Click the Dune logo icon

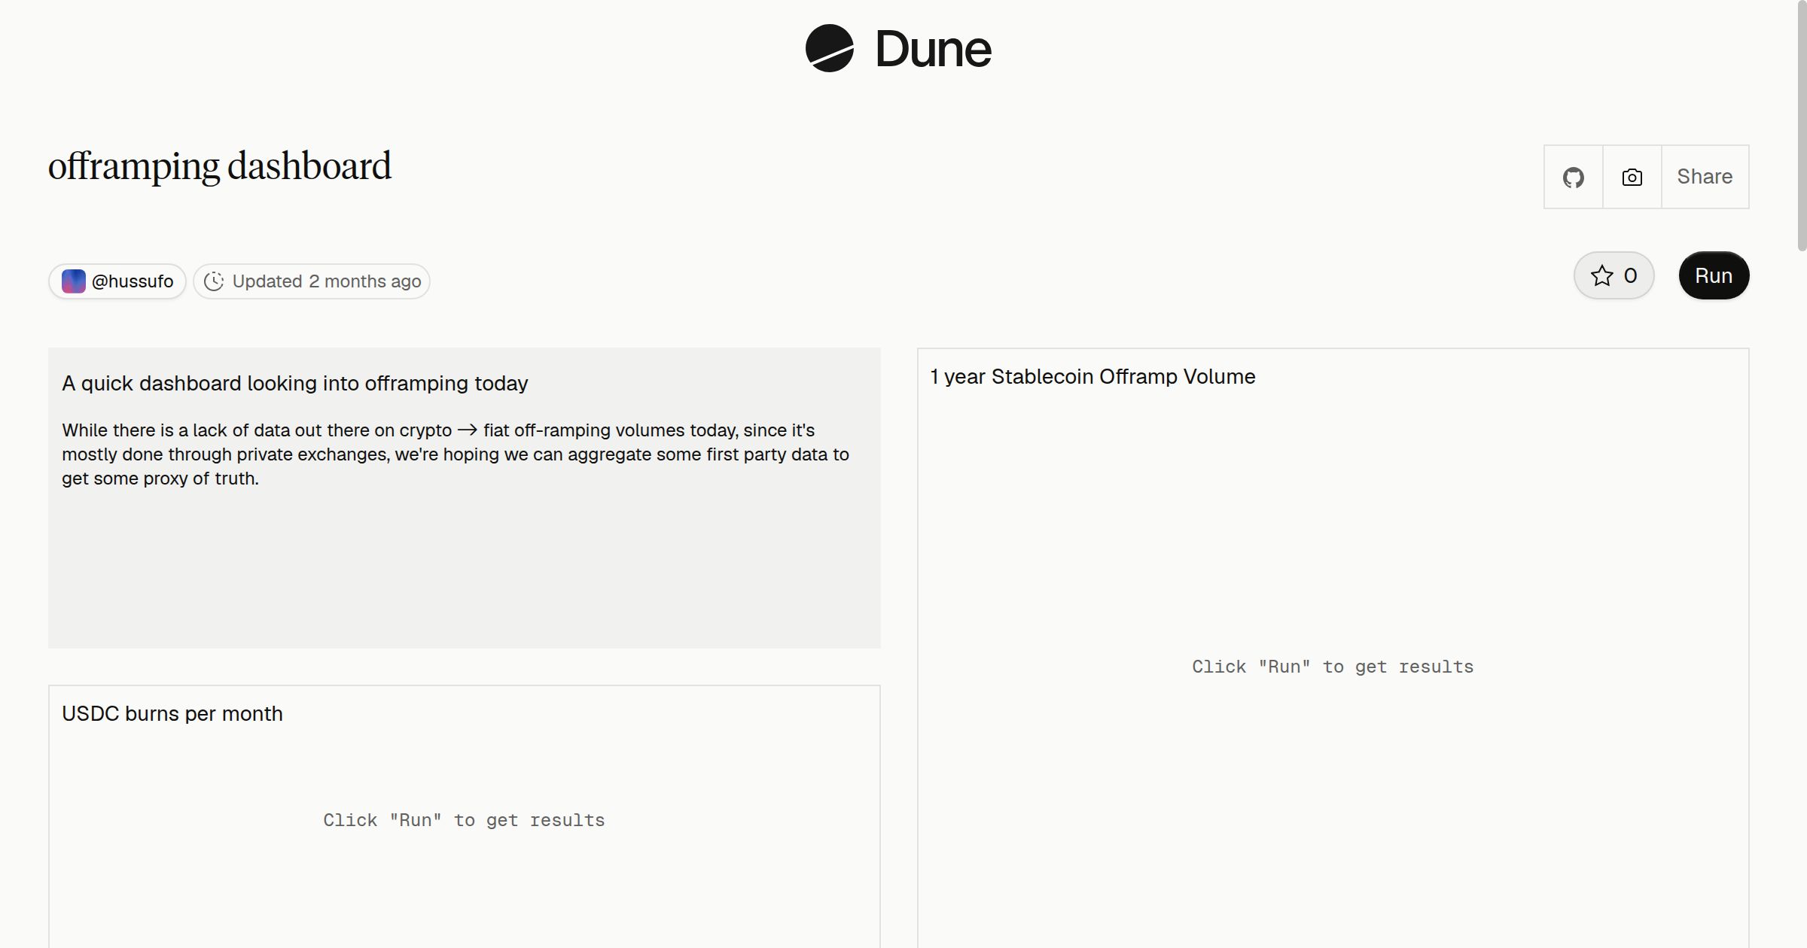point(829,48)
